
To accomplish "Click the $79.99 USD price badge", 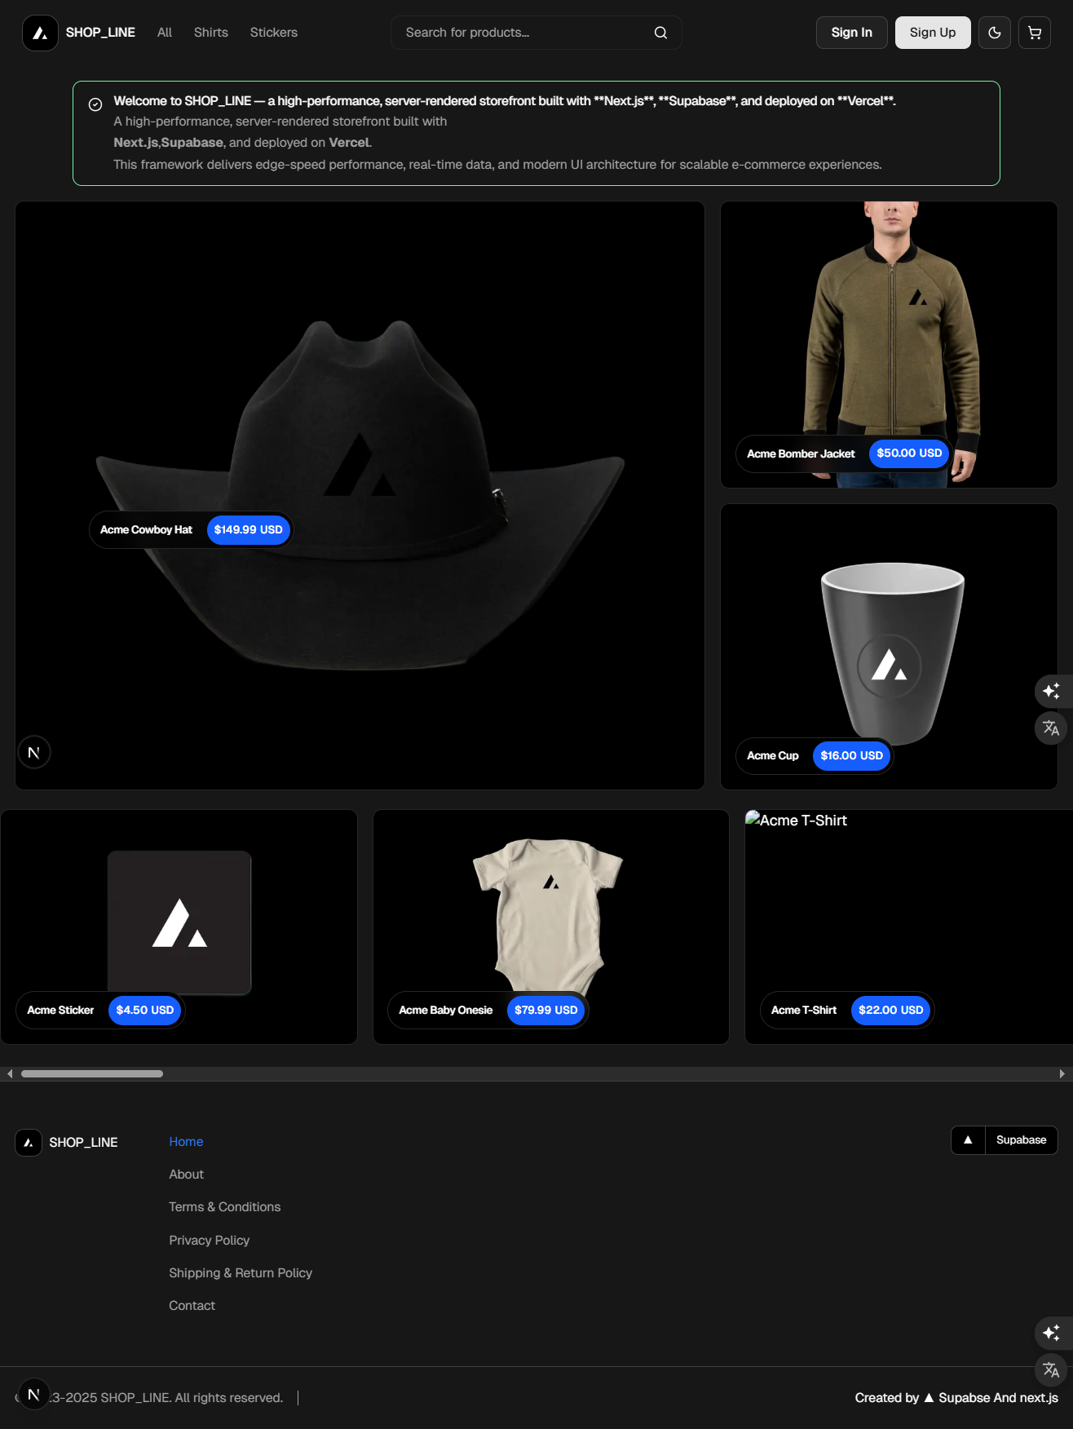I will (546, 1011).
